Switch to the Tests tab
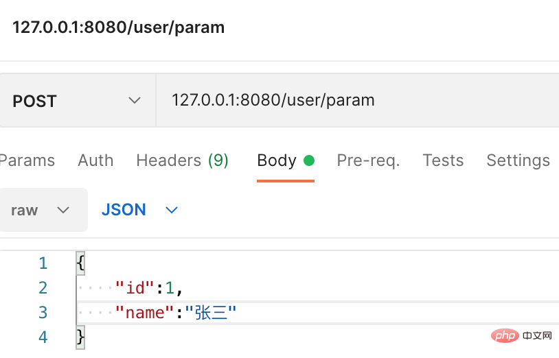Image resolution: width=559 pixels, height=358 pixels. 443,160
